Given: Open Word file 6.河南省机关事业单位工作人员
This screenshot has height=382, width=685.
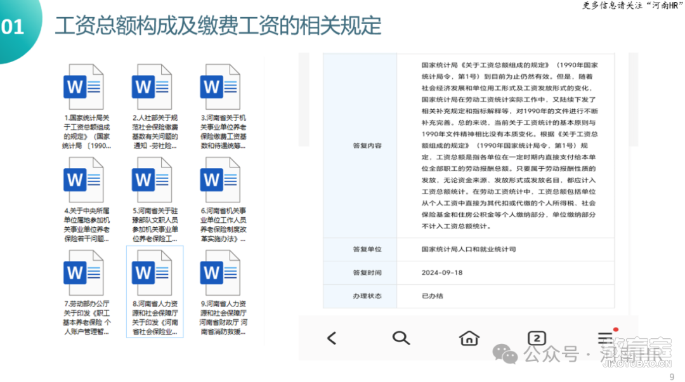Looking at the screenshot, I should coord(220,180).
